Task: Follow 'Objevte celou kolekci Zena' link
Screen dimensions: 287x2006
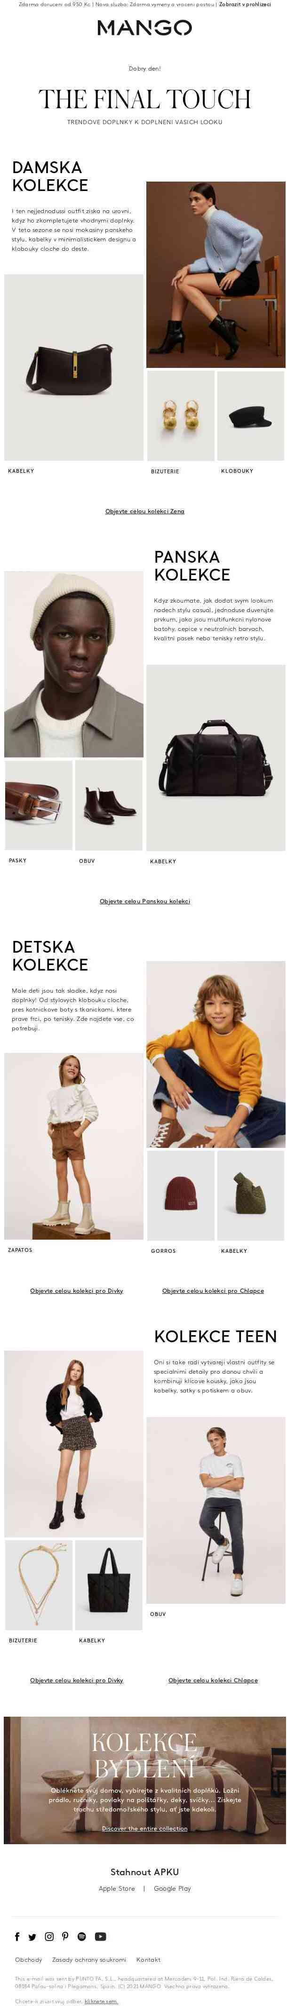Action: coord(144,511)
